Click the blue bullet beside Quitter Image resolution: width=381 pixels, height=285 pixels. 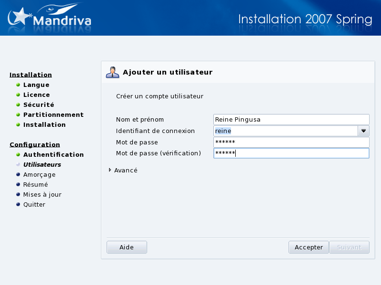click(x=18, y=205)
